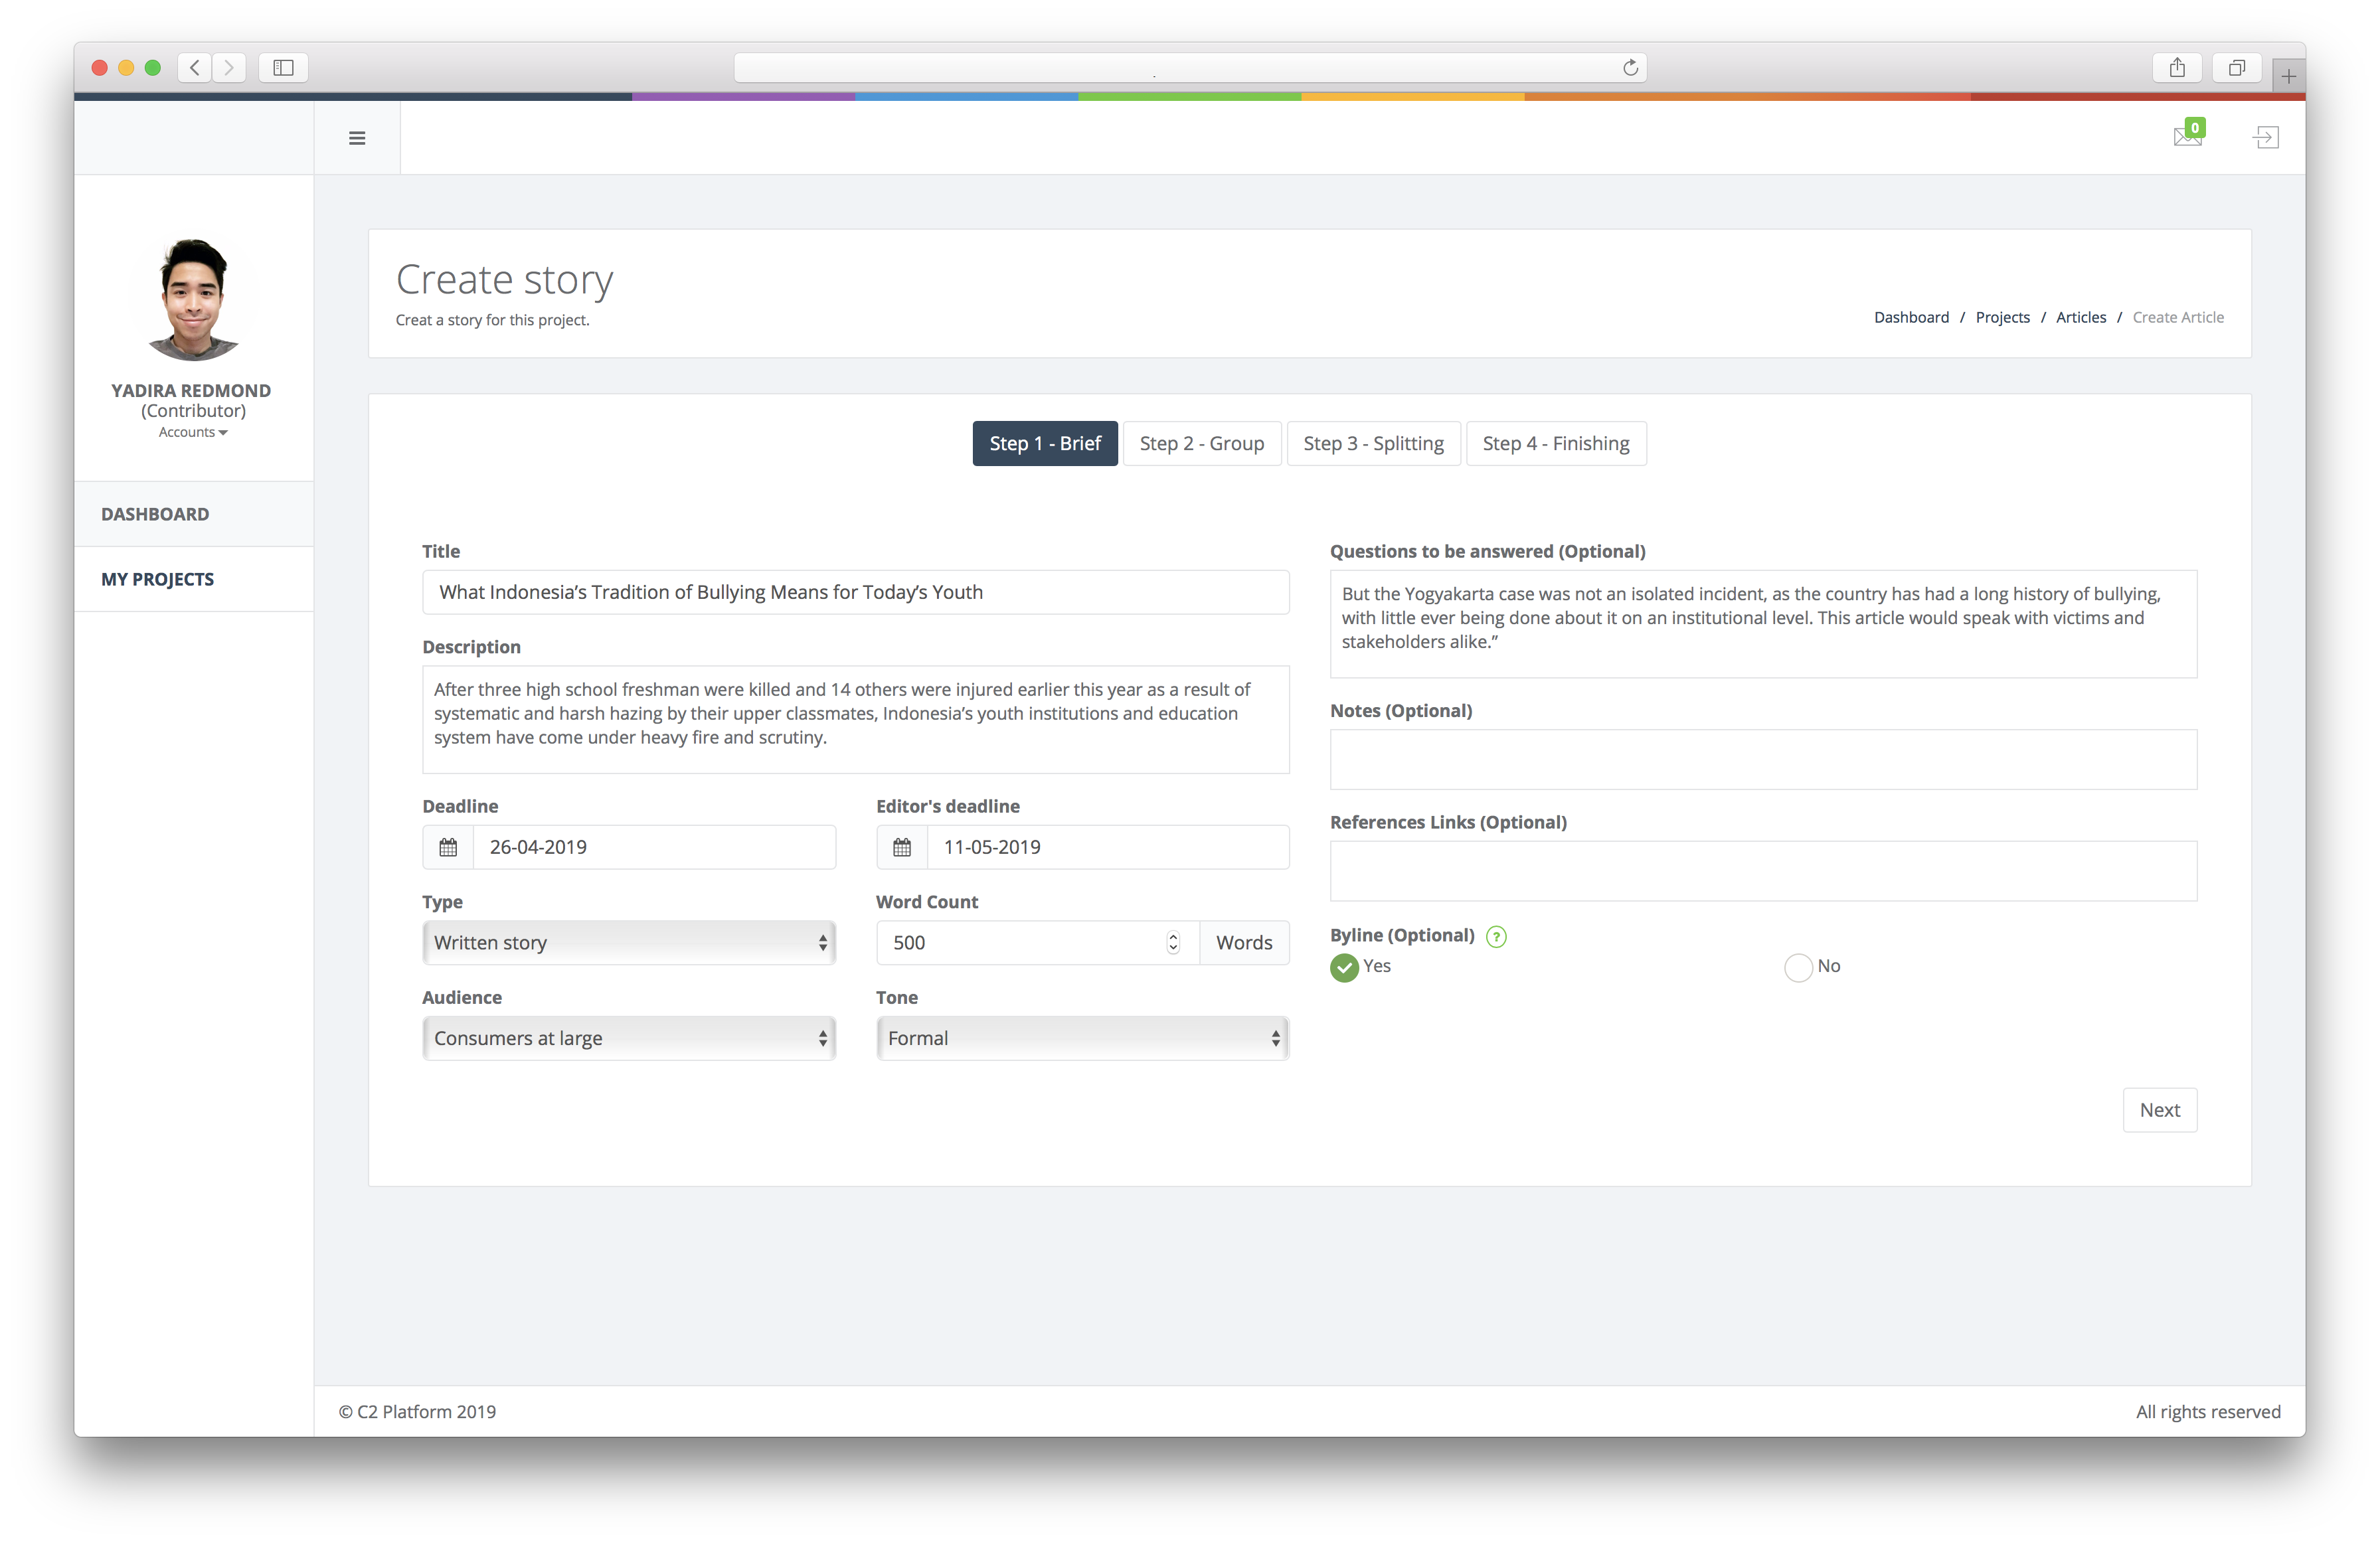Screen dimensions: 2380x1543
Task: Switch to Step 4 - Finishing tab
Action: 1555,443
